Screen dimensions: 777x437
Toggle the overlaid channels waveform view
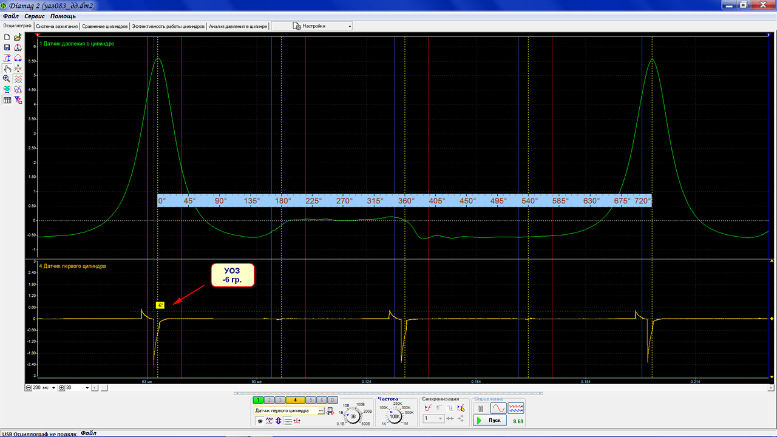click(x=18, y=89)
